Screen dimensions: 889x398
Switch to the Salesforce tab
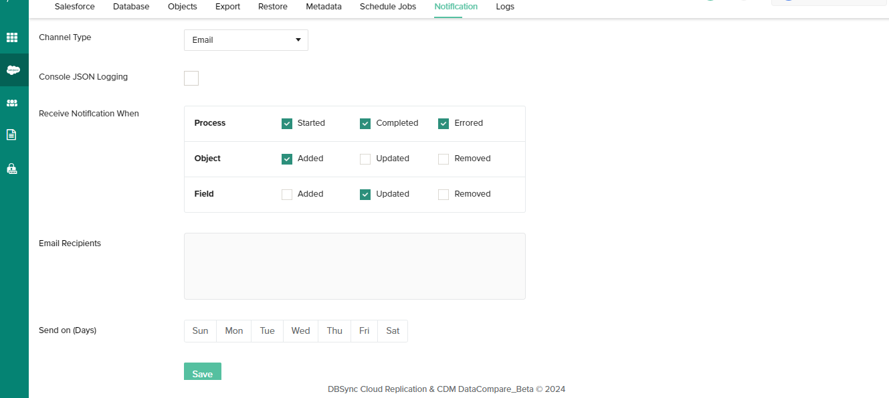pyautogui.click(x=75, y=7)
